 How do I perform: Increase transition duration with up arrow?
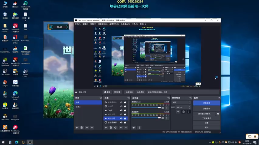point(189,106)
